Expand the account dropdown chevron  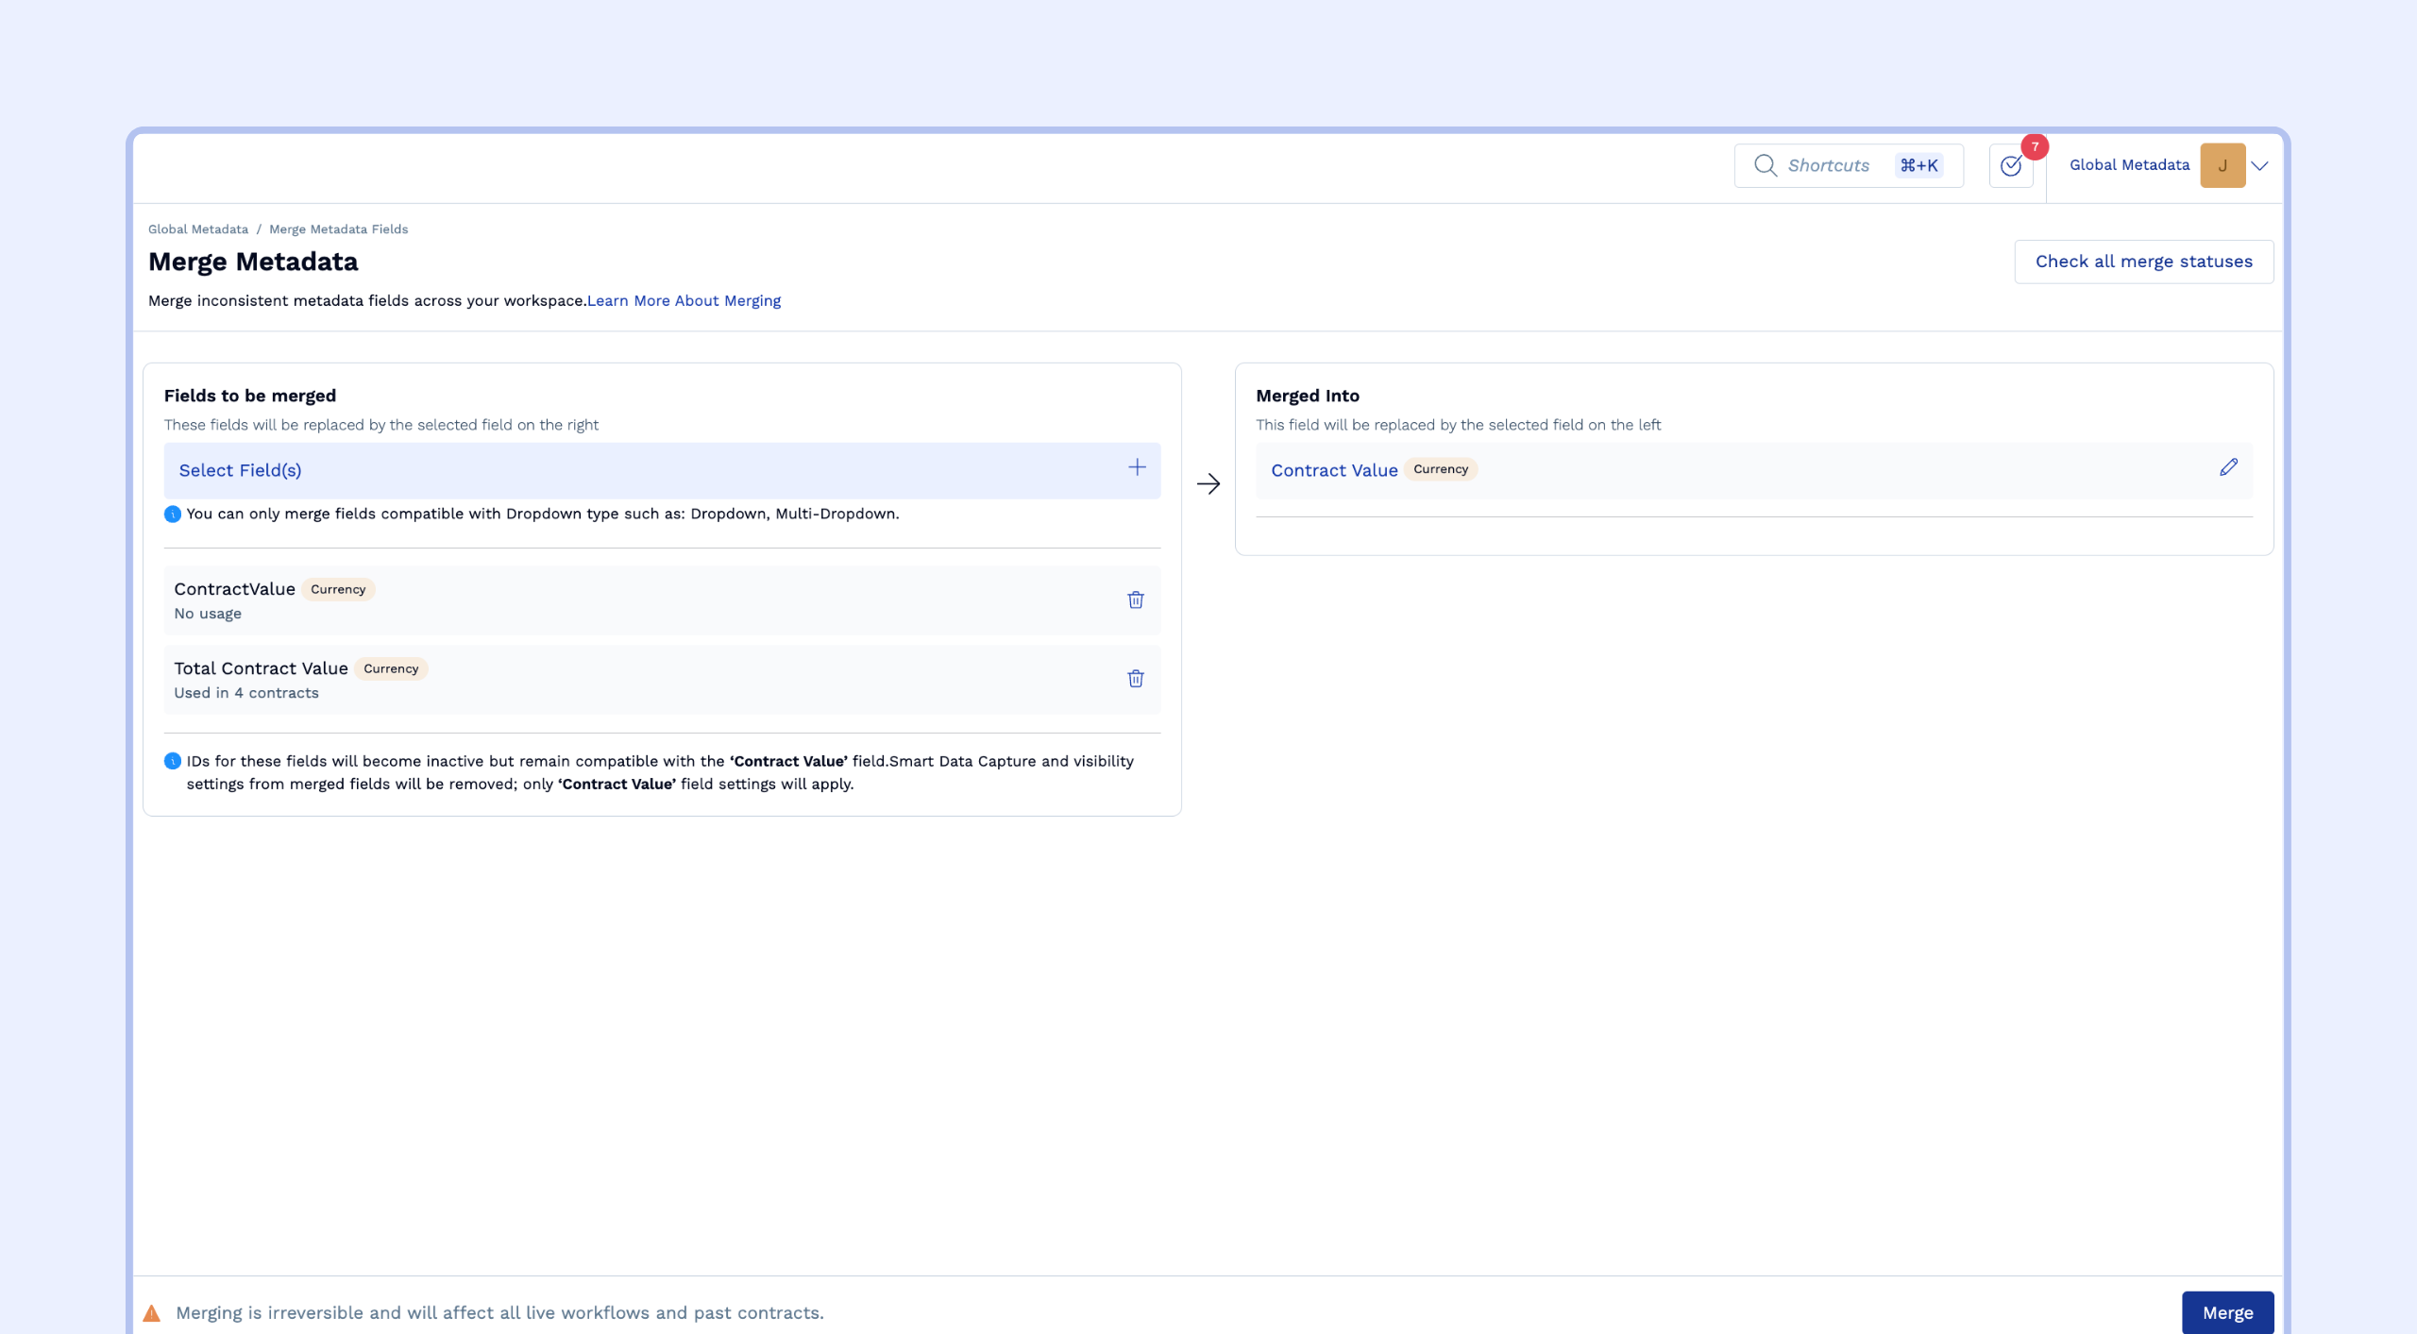pyautogui.click(x=2259, y=166)
